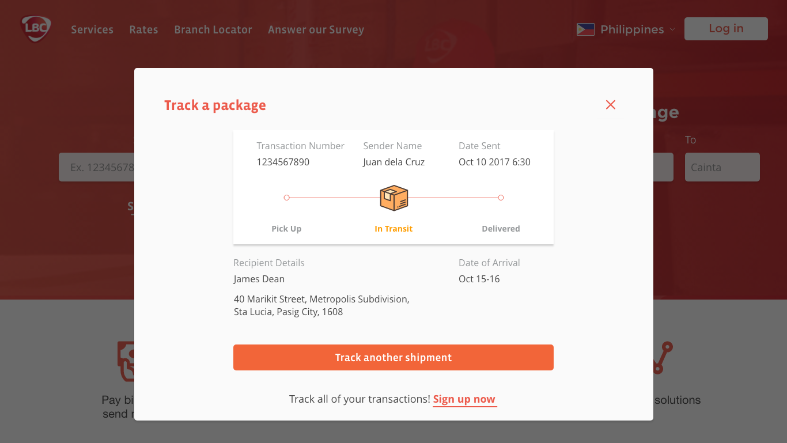The image size is (787, 443).
Task: Click the Pick Up status label
Action: click(286, 229)
